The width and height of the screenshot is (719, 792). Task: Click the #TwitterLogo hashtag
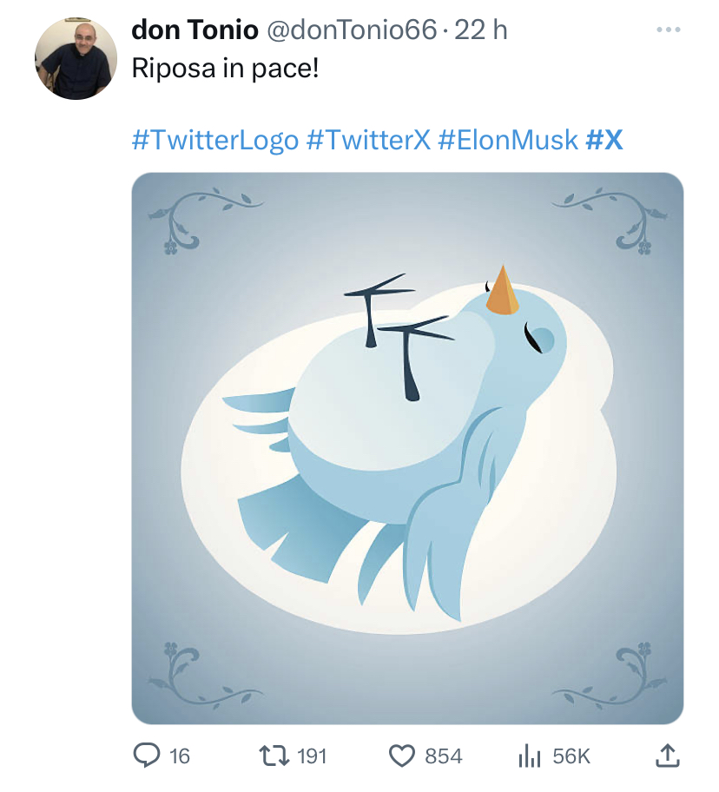pyautogui.click(x=215, y=140)
